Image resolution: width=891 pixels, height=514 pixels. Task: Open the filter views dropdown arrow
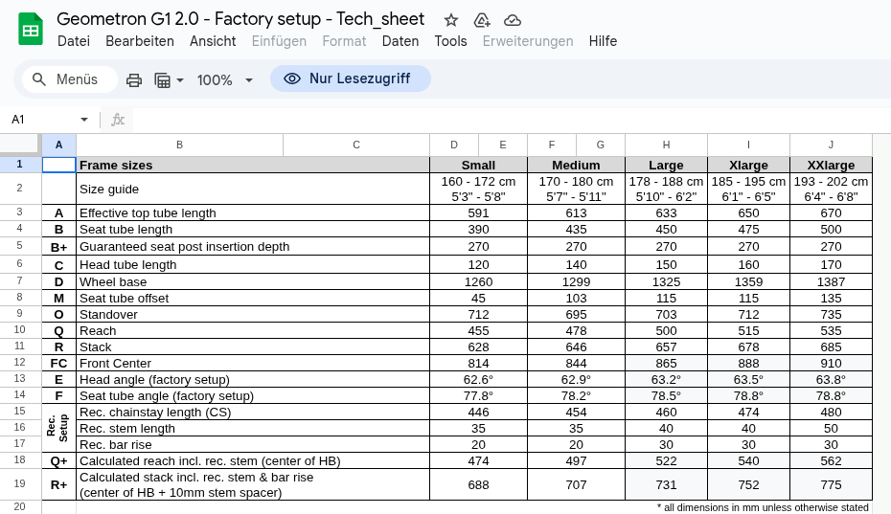(x=179, y=80)
